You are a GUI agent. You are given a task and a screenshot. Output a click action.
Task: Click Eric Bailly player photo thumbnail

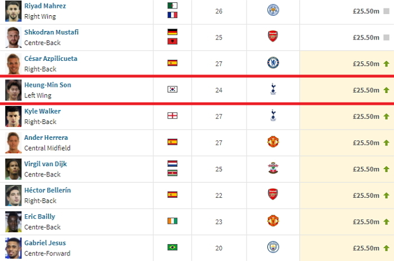click(13, 221)
